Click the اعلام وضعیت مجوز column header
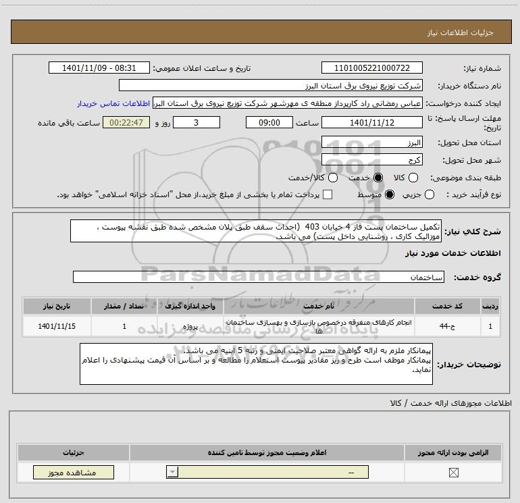Image resolution: width=520 pixels, height=503 pixels. 267,452
